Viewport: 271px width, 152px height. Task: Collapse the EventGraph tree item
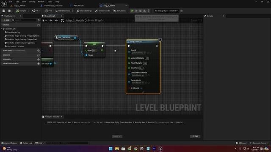click(x=2, y=29)
